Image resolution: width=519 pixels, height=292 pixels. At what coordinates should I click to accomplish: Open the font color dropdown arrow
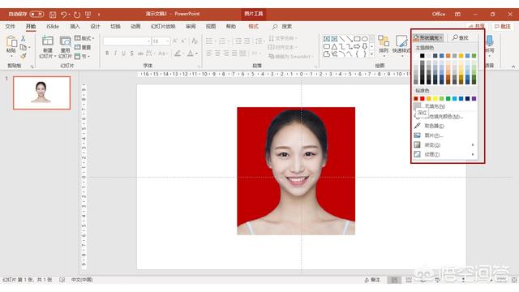196,54
